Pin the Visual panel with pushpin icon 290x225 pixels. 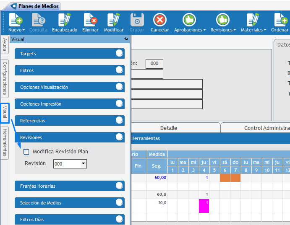126,39
